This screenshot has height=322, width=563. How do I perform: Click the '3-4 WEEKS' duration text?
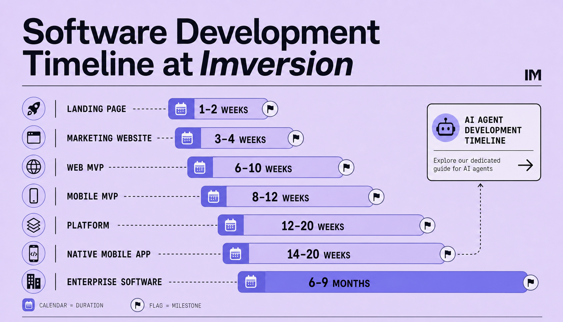pos(240,139)
